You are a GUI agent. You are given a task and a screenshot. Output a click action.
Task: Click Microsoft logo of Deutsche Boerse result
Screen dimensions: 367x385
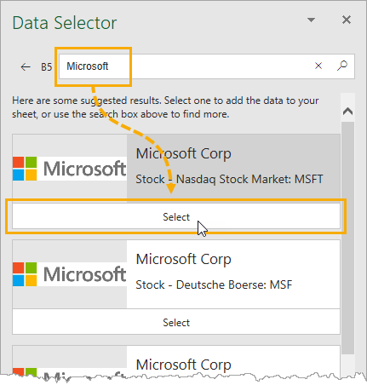(x=70, y=274)
